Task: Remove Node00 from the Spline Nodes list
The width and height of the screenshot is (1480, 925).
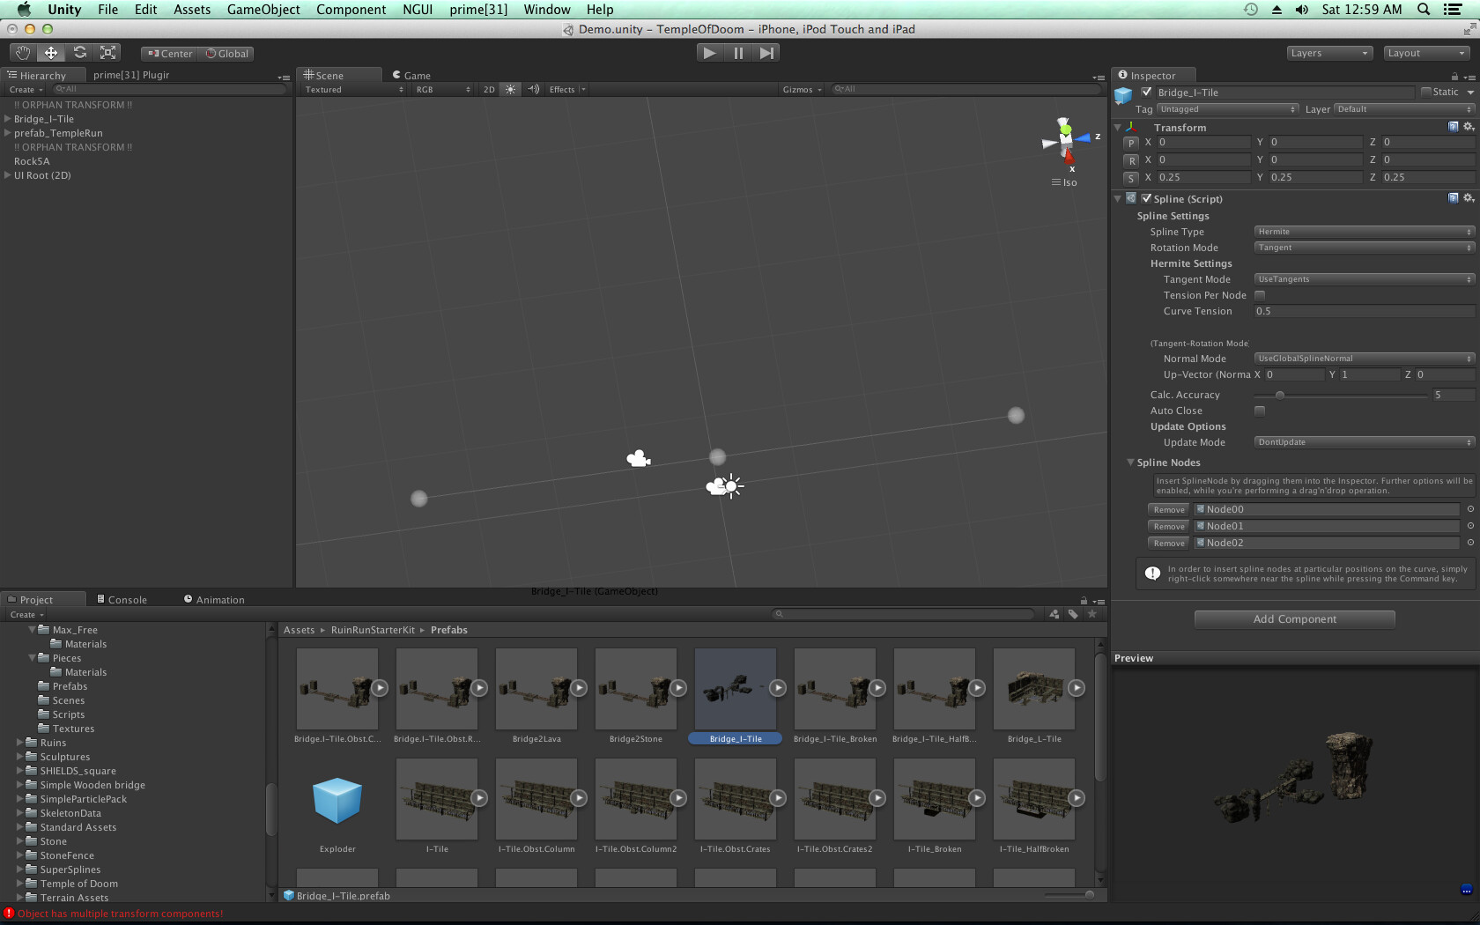Action: coord(1168,509)
